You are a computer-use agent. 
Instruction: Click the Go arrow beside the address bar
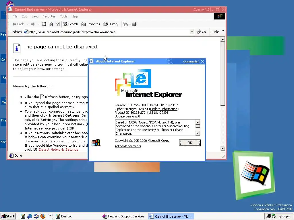202,32
